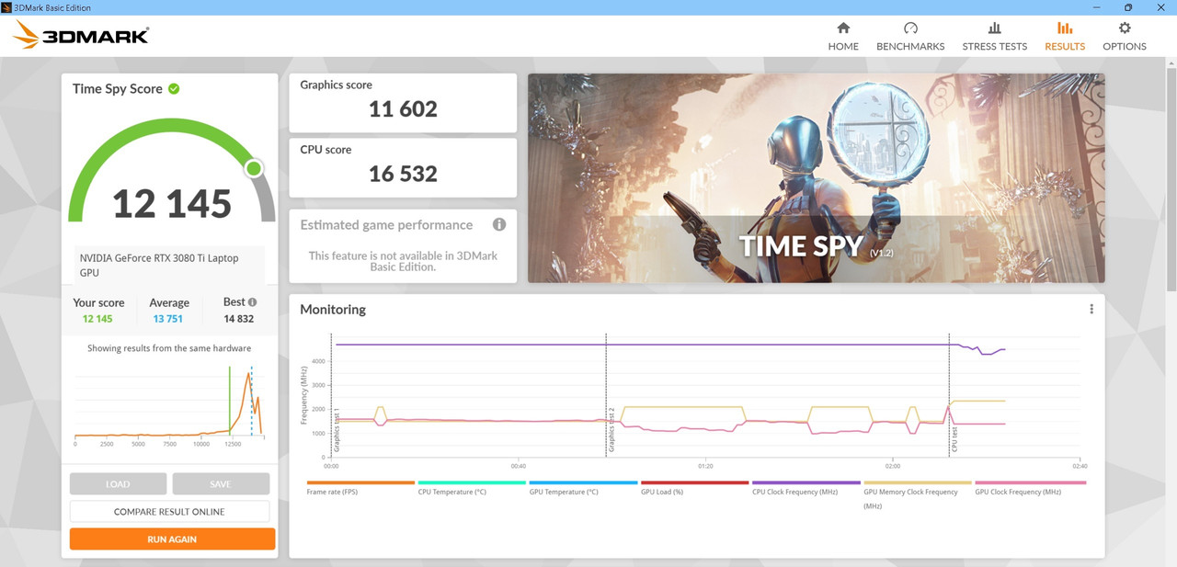
Task: Toggle Frame rate (FPS) legend series
Action: click(x=360, y=488)
